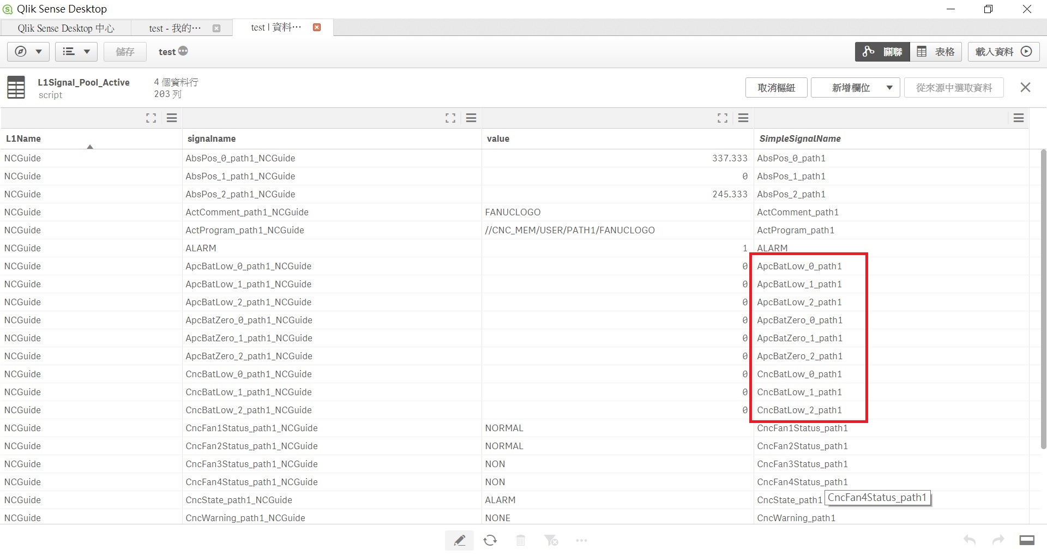Click the L1Name sort arrow indicator
This screenshot has width=1047, height=556.
[90, 147]
